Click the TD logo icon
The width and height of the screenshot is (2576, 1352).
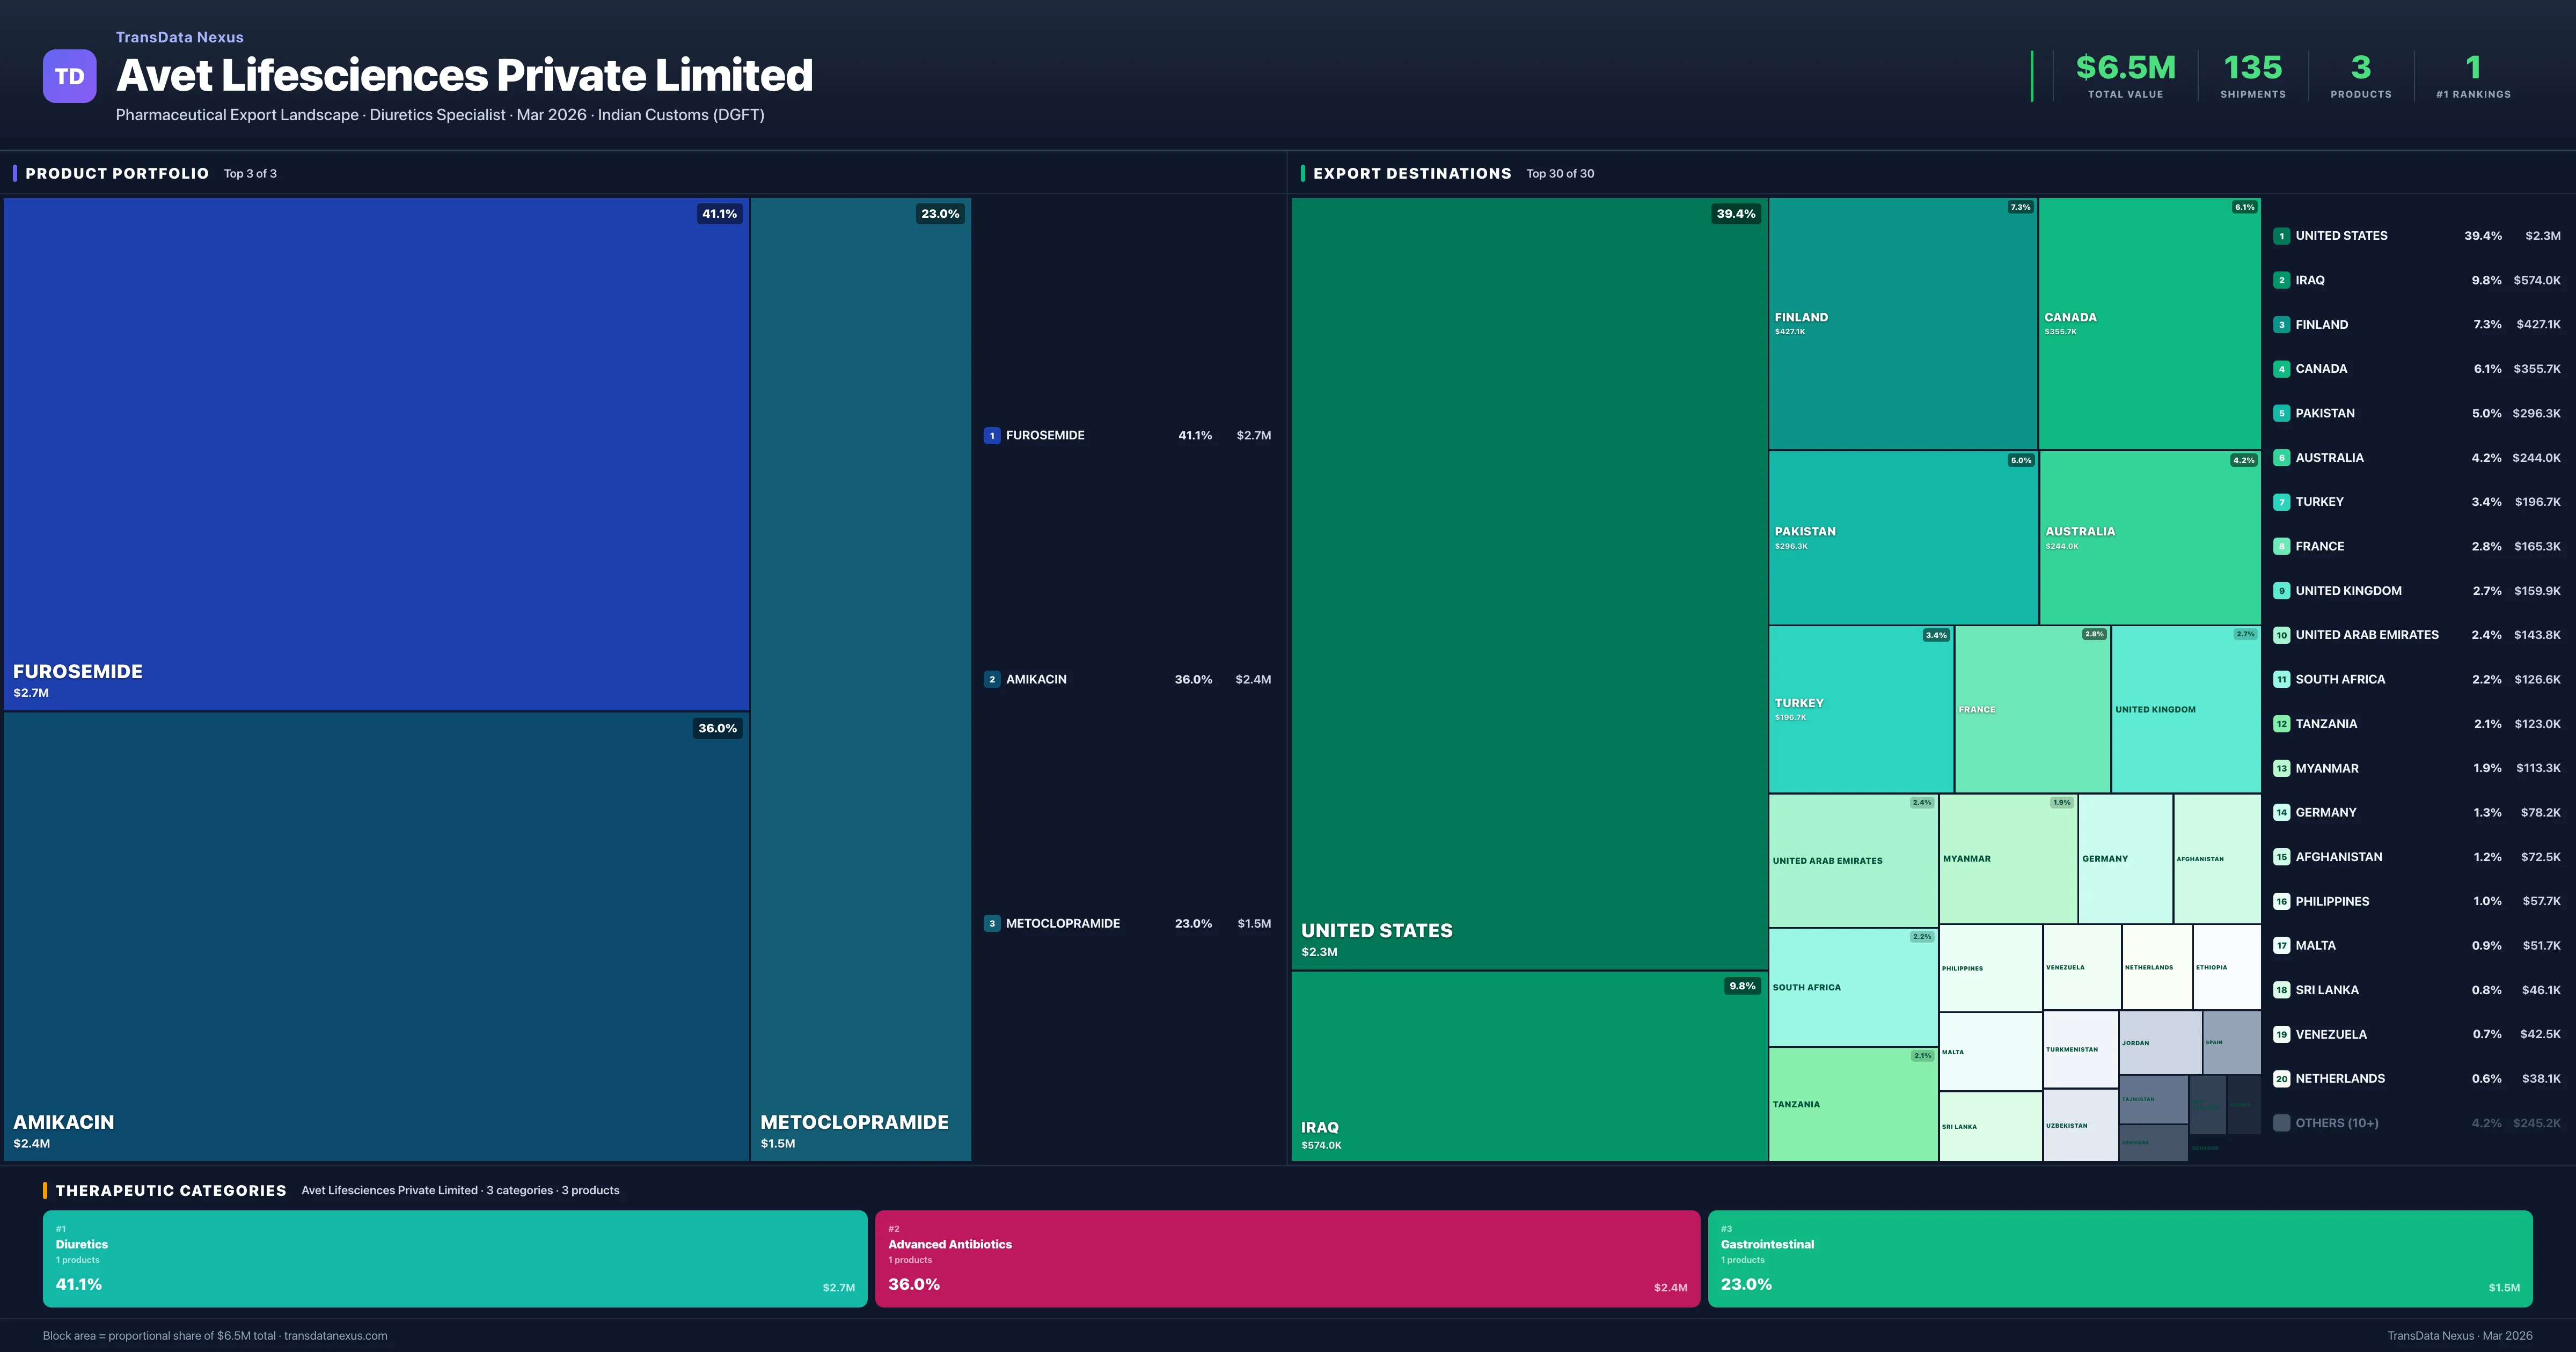pos(69,76)
